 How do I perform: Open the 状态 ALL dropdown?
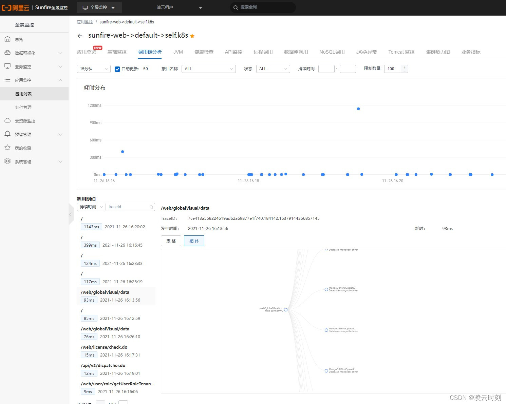click(273, 69)
